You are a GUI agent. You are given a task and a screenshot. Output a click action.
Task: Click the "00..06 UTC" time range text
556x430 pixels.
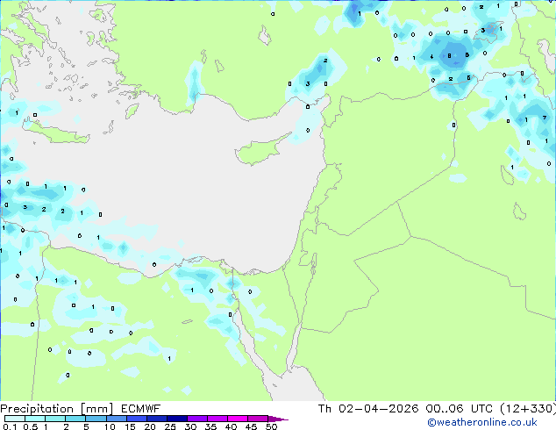459,408
